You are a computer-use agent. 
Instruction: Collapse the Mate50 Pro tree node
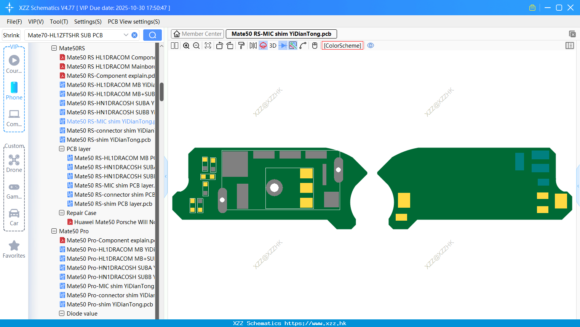point(54,231)
